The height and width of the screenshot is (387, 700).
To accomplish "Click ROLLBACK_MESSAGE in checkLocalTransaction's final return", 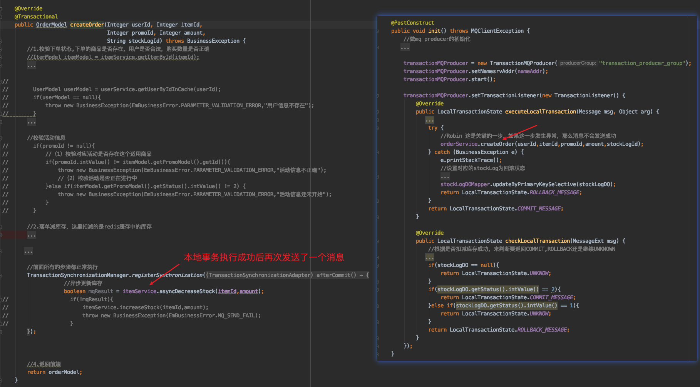I will 543,330.
